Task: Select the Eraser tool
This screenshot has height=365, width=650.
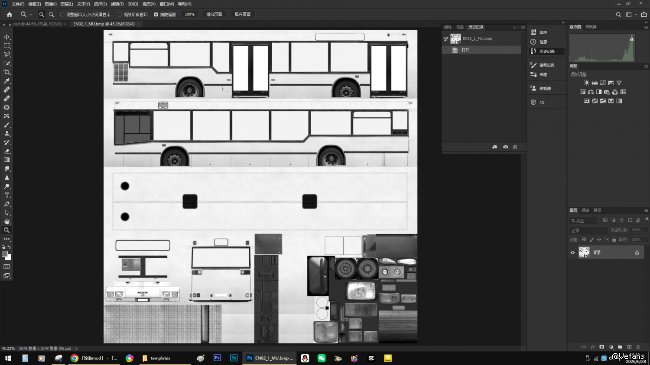Action: point(7,151)
